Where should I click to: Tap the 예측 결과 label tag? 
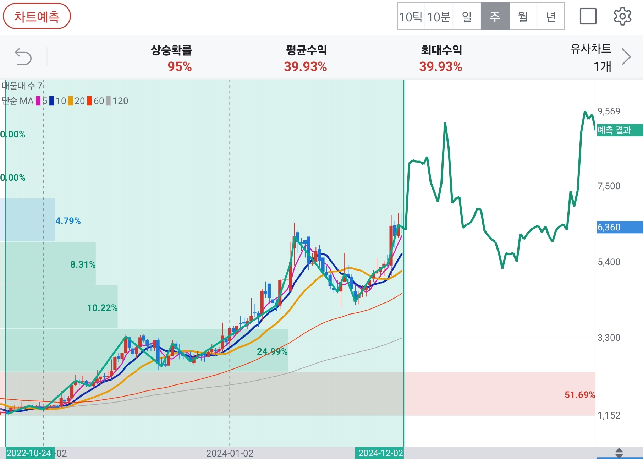coord(620,130)
